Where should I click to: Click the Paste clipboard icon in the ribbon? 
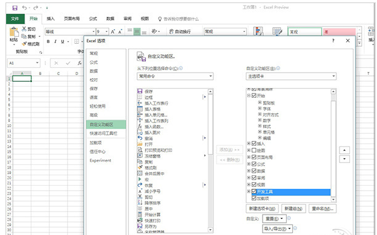[14, 33]
